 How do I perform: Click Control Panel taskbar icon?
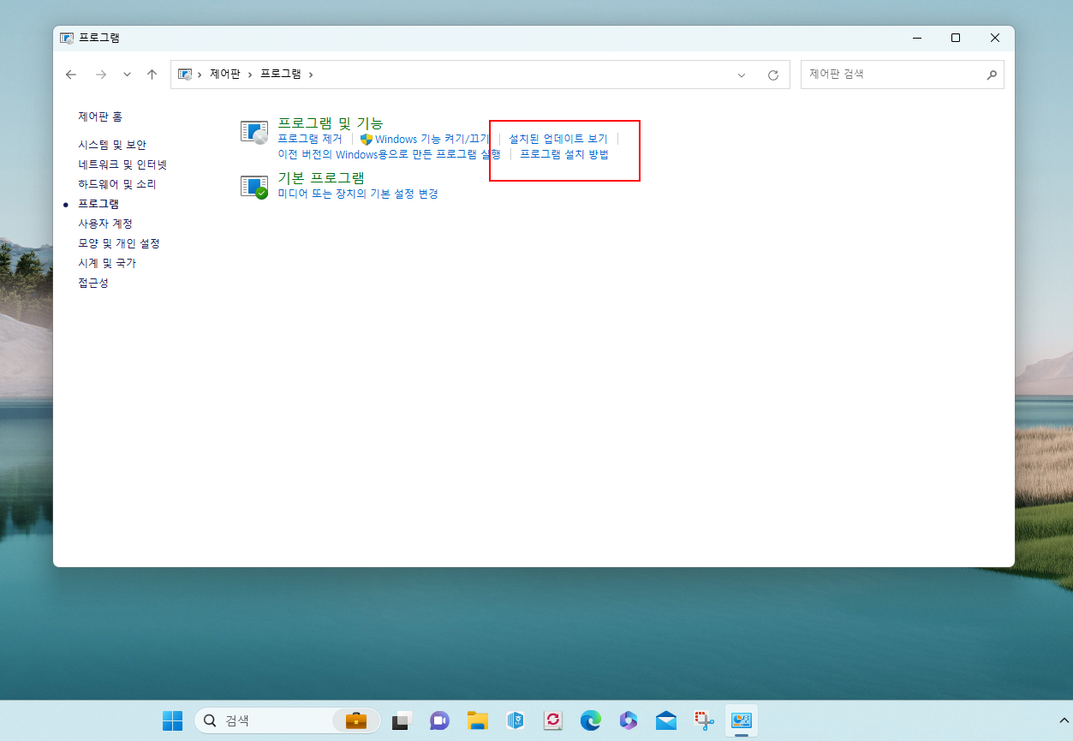click(x=742, y=720)
